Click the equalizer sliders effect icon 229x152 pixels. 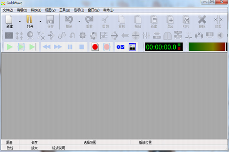[146, 35]
